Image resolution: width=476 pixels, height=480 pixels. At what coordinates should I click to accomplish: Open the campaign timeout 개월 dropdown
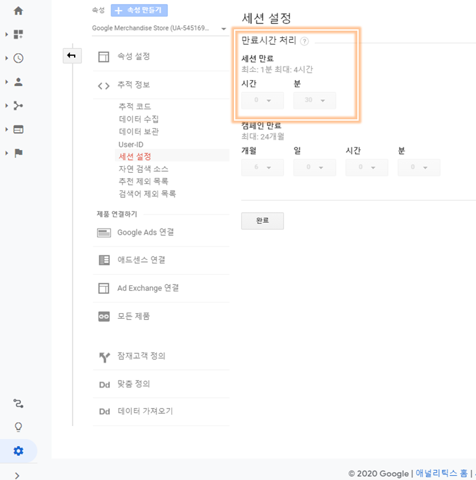point(263,167)
